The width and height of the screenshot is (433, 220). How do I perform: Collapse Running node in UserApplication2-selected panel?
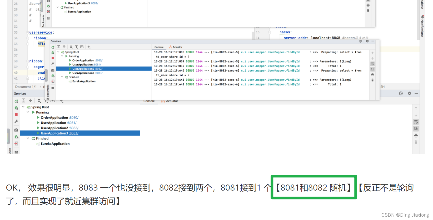point(62,56)
